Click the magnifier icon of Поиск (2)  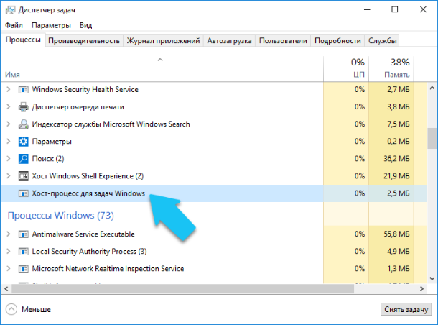click(24, 159)
